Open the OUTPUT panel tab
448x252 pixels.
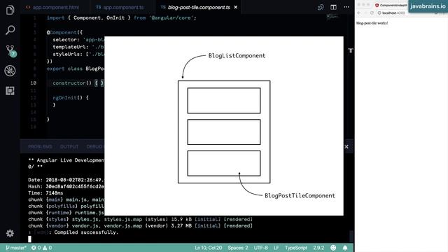(69, 146)
